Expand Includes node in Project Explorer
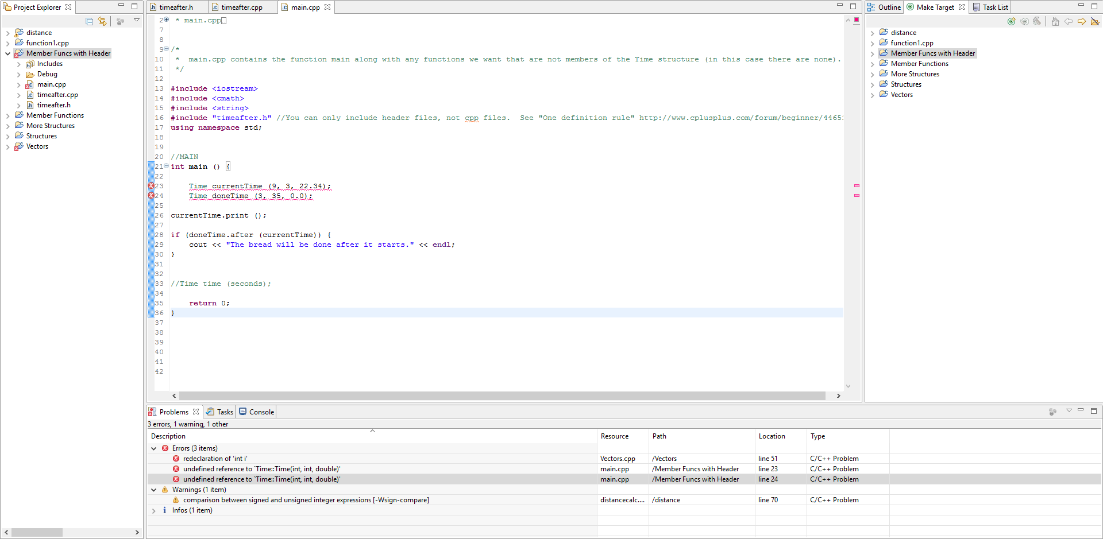The height and width of the screenshot is (539, 1103). point(18,64)
